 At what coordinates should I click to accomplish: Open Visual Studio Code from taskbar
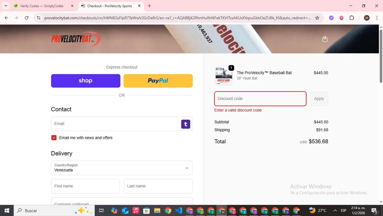point(179,211)
